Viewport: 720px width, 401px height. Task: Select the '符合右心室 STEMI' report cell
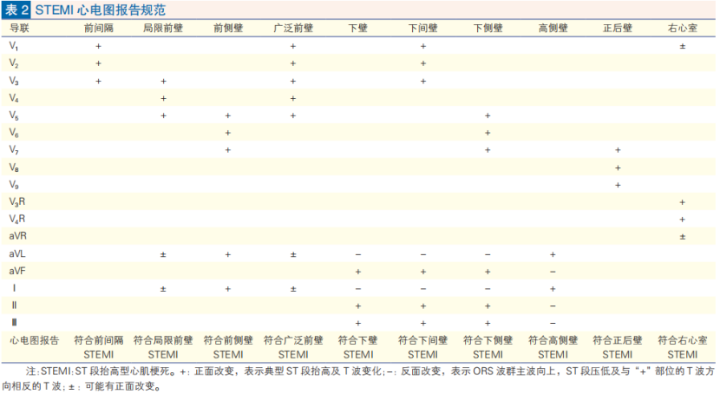(683, 347)
